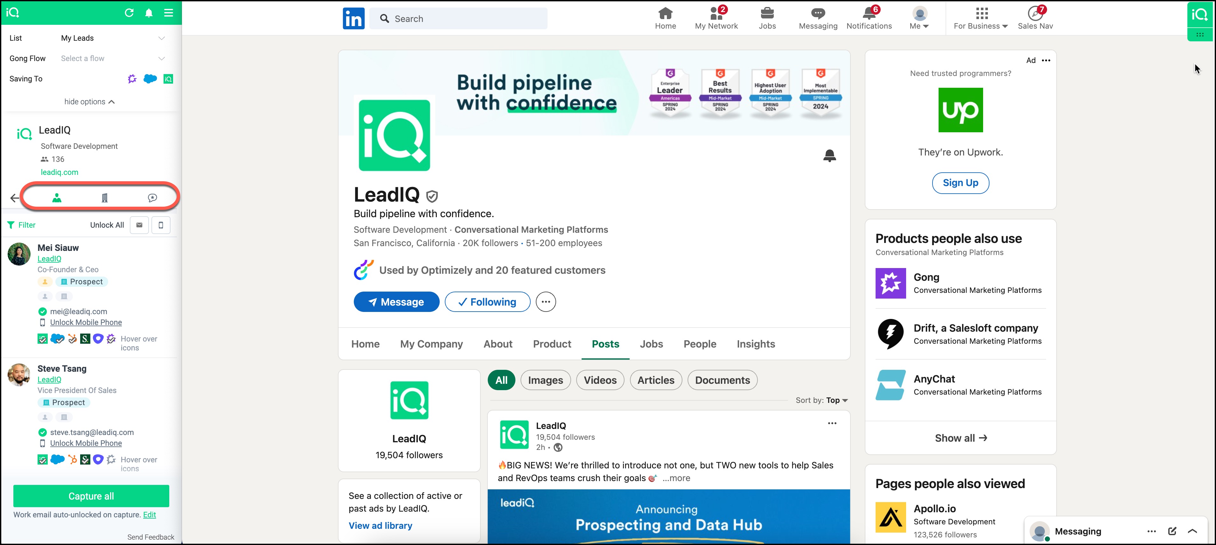Open View ad library link

click(380, 526)
